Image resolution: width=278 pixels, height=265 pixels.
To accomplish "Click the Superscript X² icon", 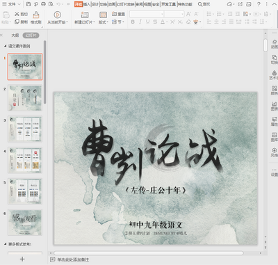I will (172, 22).
